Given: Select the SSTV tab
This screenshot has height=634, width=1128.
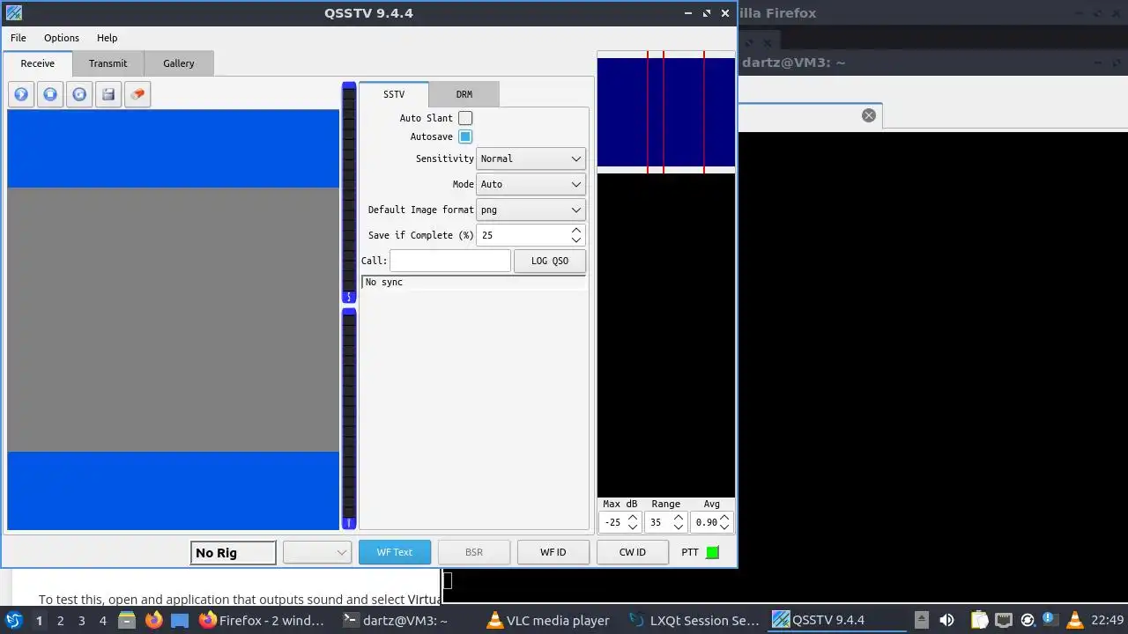Looking at the screenshot, I should 394,94.
